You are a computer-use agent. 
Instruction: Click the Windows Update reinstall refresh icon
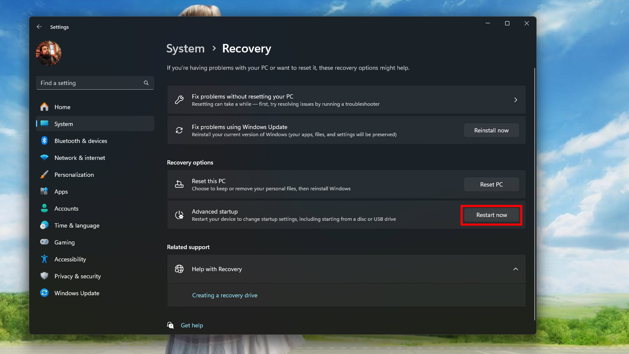[179, 130]
